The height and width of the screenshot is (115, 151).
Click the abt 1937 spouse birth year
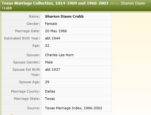click(x=52, y=69)
